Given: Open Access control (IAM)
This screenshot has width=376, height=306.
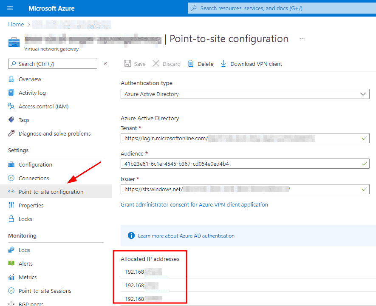Looking at the screenshot, I should point(44,107).
